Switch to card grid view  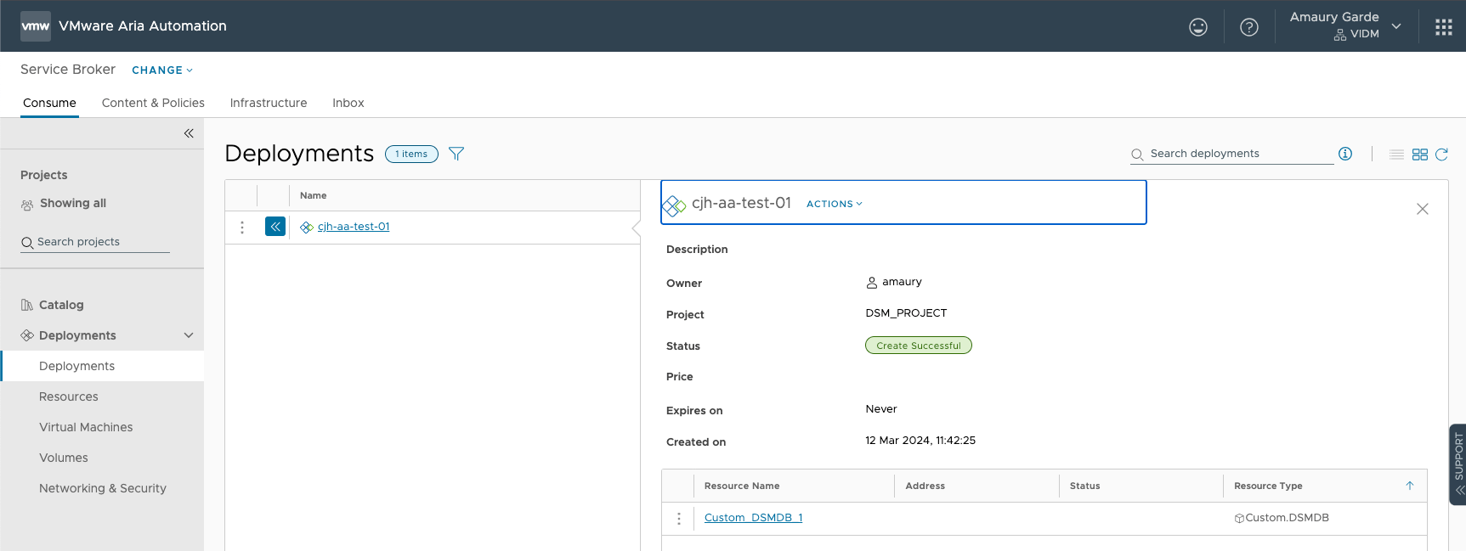pos(1420,155)
